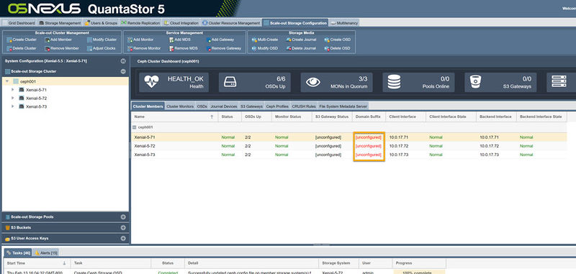Expand the Xenial-5-71 tree node arrow
Screen dimensions: 576x274
click(x=13, y=89)
